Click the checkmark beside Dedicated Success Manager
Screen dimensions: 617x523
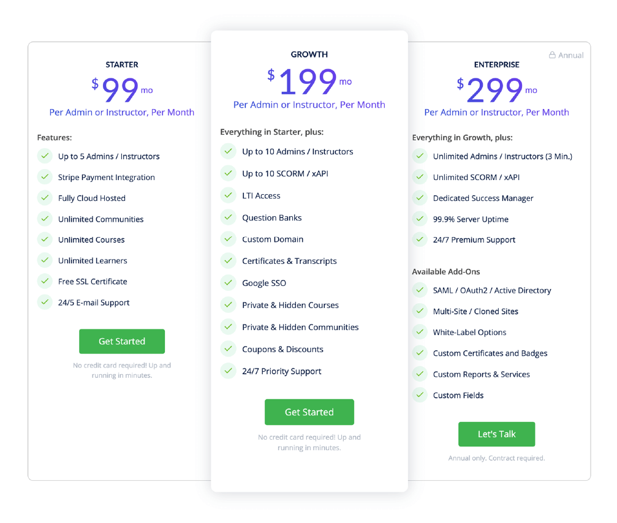[x=420, y=198]
